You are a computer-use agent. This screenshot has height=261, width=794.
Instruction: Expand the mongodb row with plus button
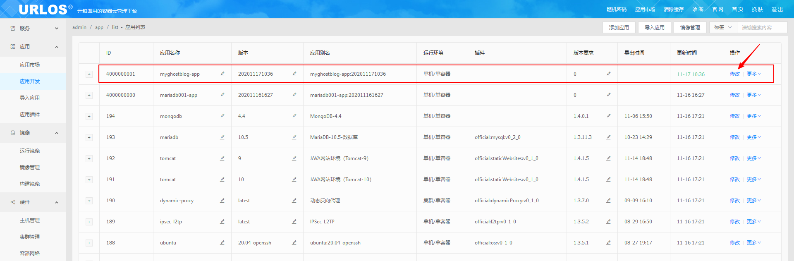[89, 117]
